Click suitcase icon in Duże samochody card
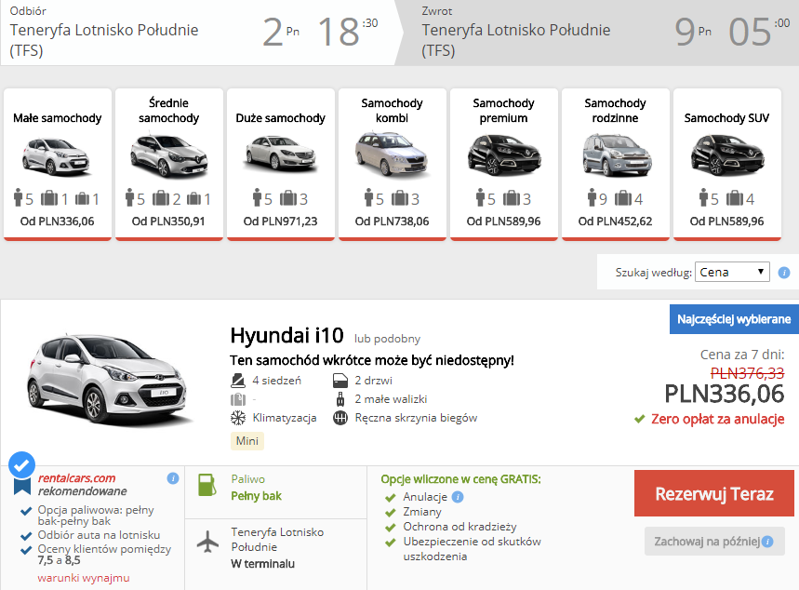The height and width of the screenshot is (590, 799). click(x=288, y=198)
